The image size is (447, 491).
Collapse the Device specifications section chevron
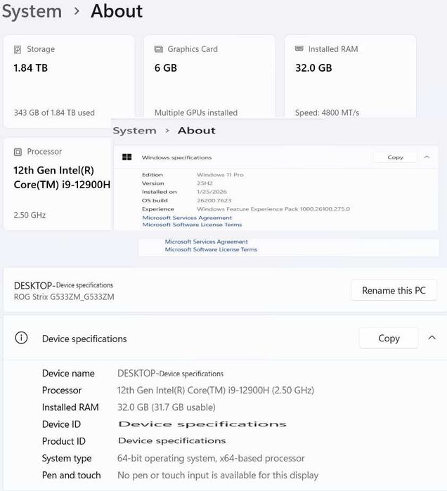pyautogui.click(x=432, y=338)
